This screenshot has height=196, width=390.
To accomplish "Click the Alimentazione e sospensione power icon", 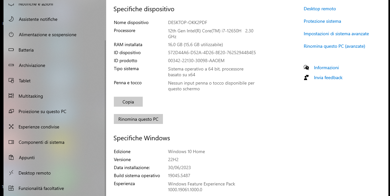I will [x=11, y=35].
